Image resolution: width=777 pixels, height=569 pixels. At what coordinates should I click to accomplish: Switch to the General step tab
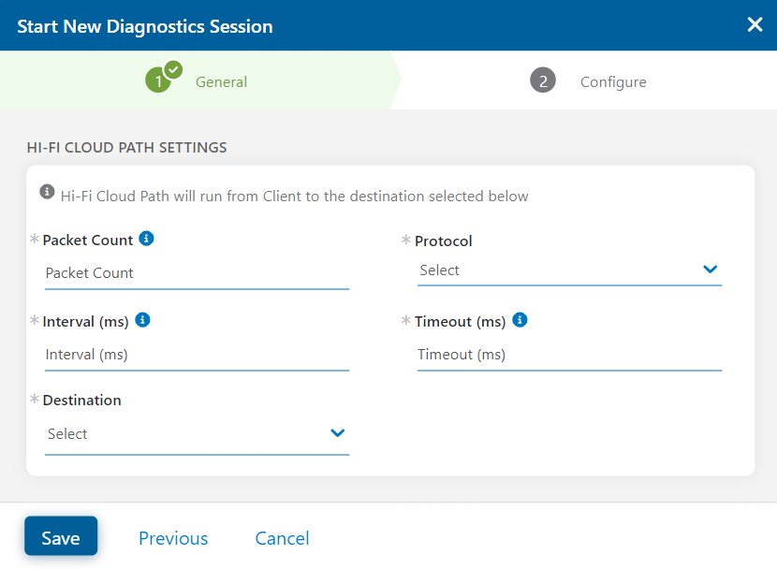click(221, 82)
